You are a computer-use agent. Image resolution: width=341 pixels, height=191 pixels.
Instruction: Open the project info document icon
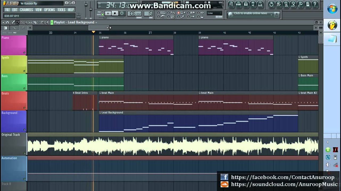coord(308,5)
